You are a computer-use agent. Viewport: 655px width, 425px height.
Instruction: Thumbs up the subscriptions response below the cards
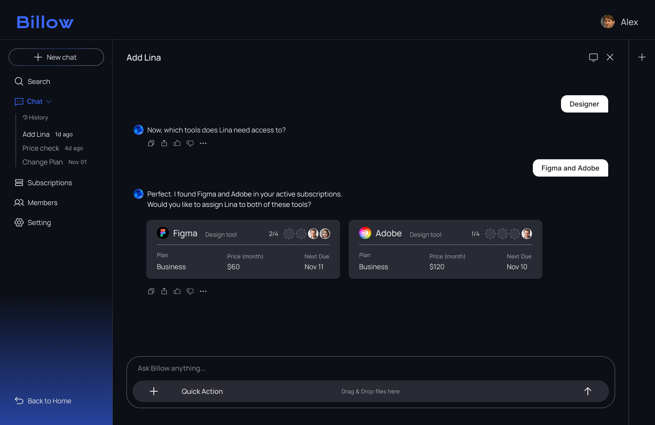tap(177, 291)
